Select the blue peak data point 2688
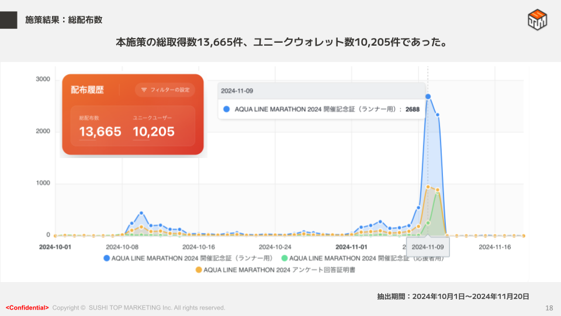 point(428,97)
